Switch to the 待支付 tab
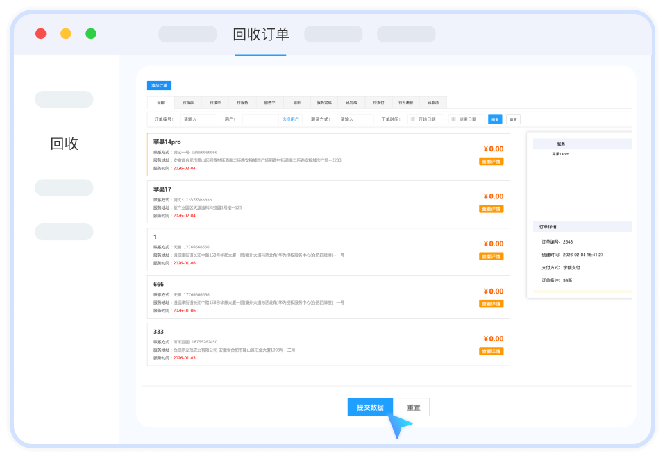The width and height of the screenshot is (665, 458). [x=378, y=103]
